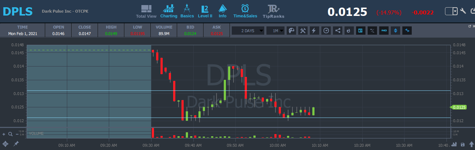Viewport: 475px width, 150px height.
Task: Open the color palette theme settings
Action: pos(291,31)
